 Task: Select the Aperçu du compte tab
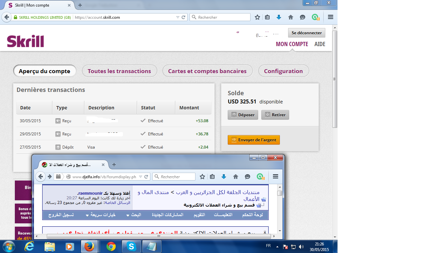[44, 71]
